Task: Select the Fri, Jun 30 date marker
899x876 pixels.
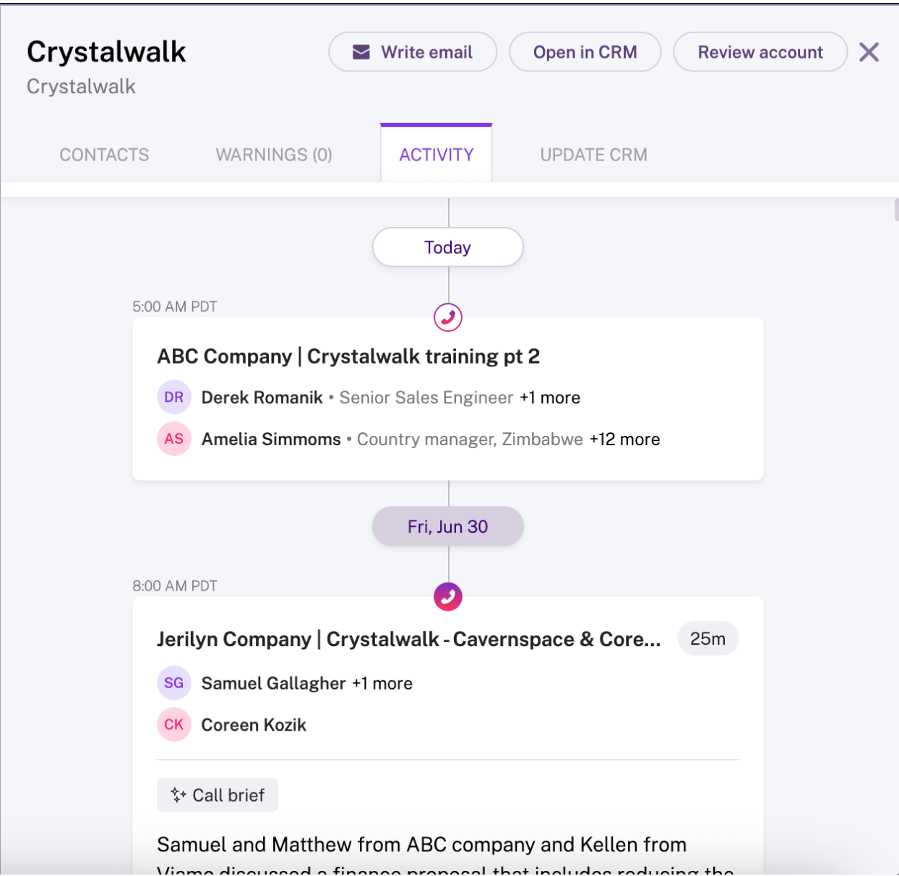Action: coord(448,526)
